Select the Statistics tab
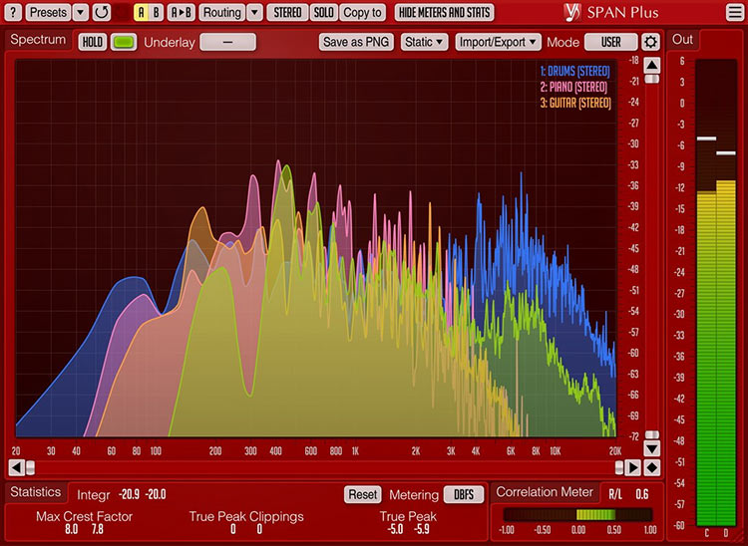Viewport: 748px width, 546px height. [36, 492]
